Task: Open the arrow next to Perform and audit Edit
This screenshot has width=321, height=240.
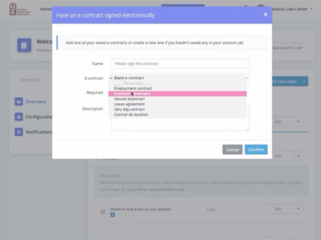Action: click(x=298, y=209)
